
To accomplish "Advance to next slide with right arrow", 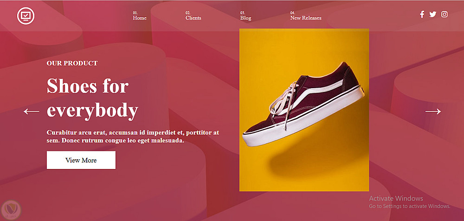I will [x=433, y=111].
